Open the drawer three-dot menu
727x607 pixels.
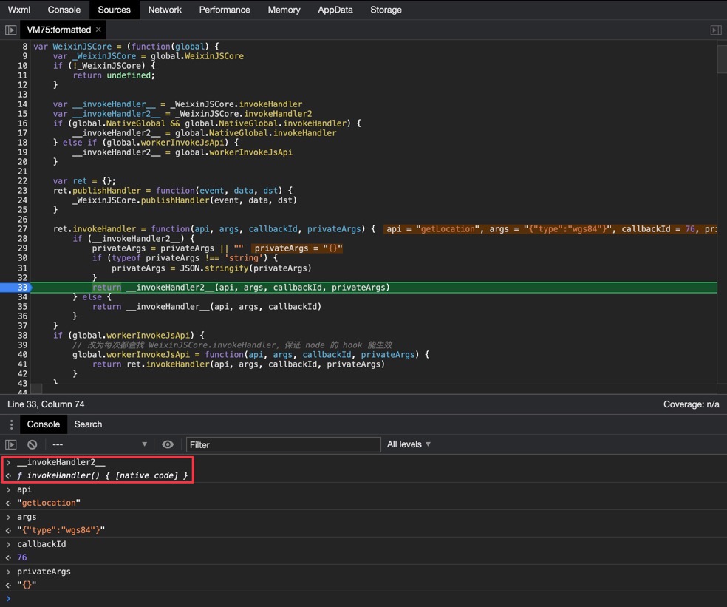tap(10, 424)
